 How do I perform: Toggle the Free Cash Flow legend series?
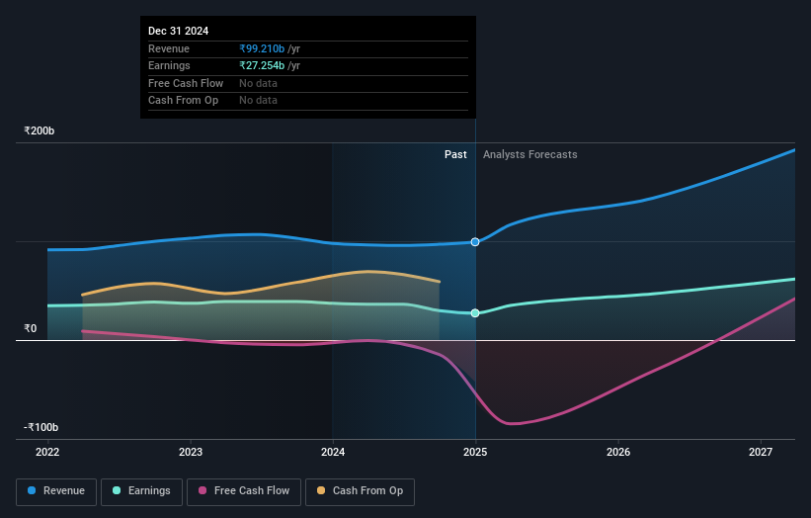(x=244, y=491)
